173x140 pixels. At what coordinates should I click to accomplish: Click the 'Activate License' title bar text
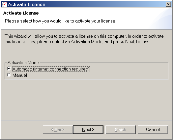[27, 4]
